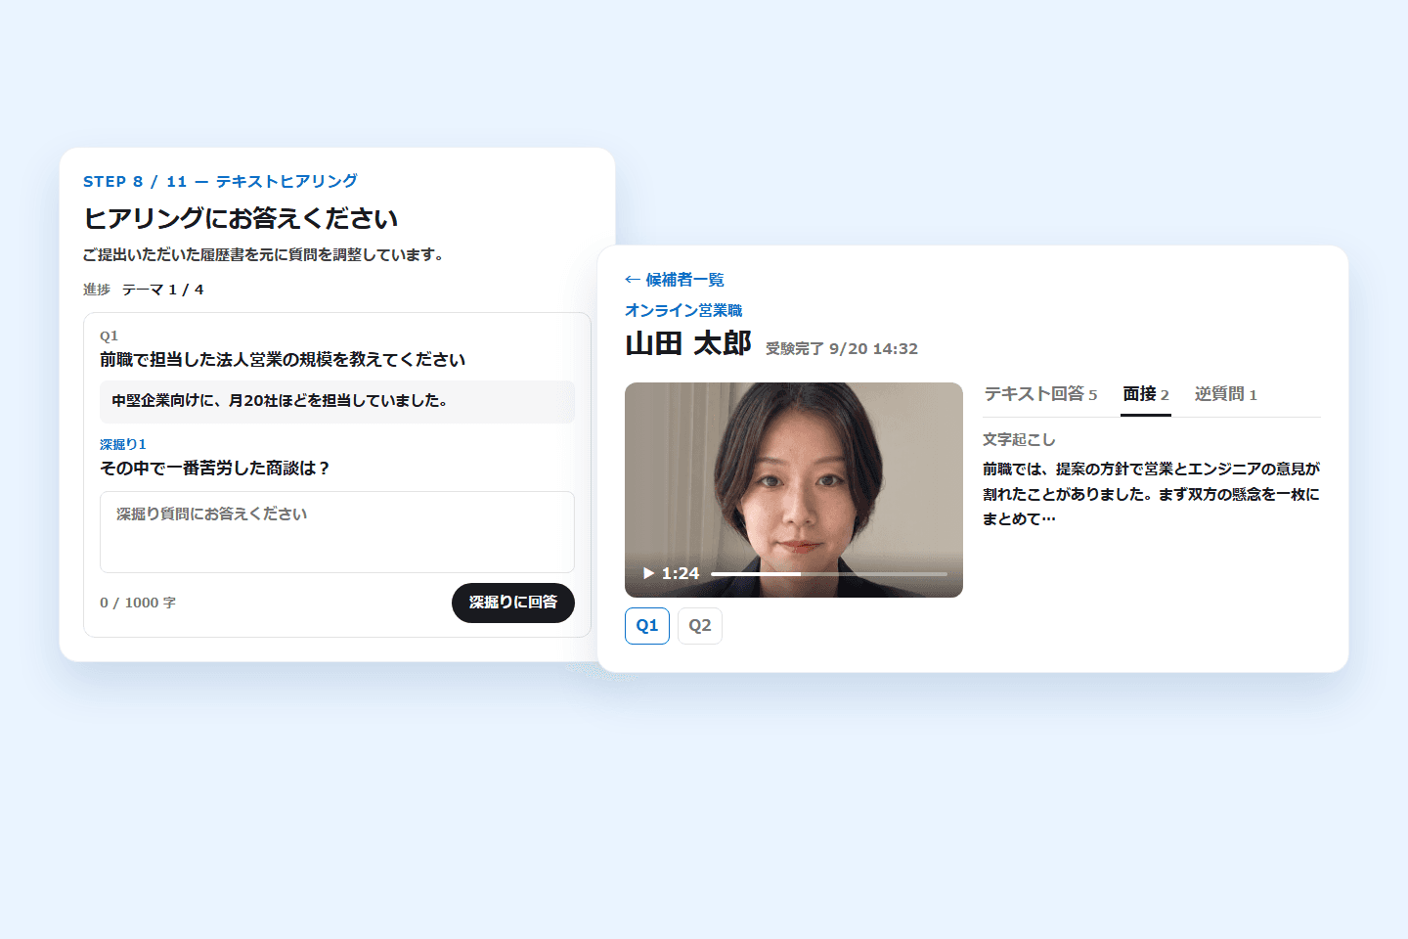Image resolution: width=1408 pixels, height=939 pixels.
Task: Click the transcript text 前職では
Action: [1152, 494]
